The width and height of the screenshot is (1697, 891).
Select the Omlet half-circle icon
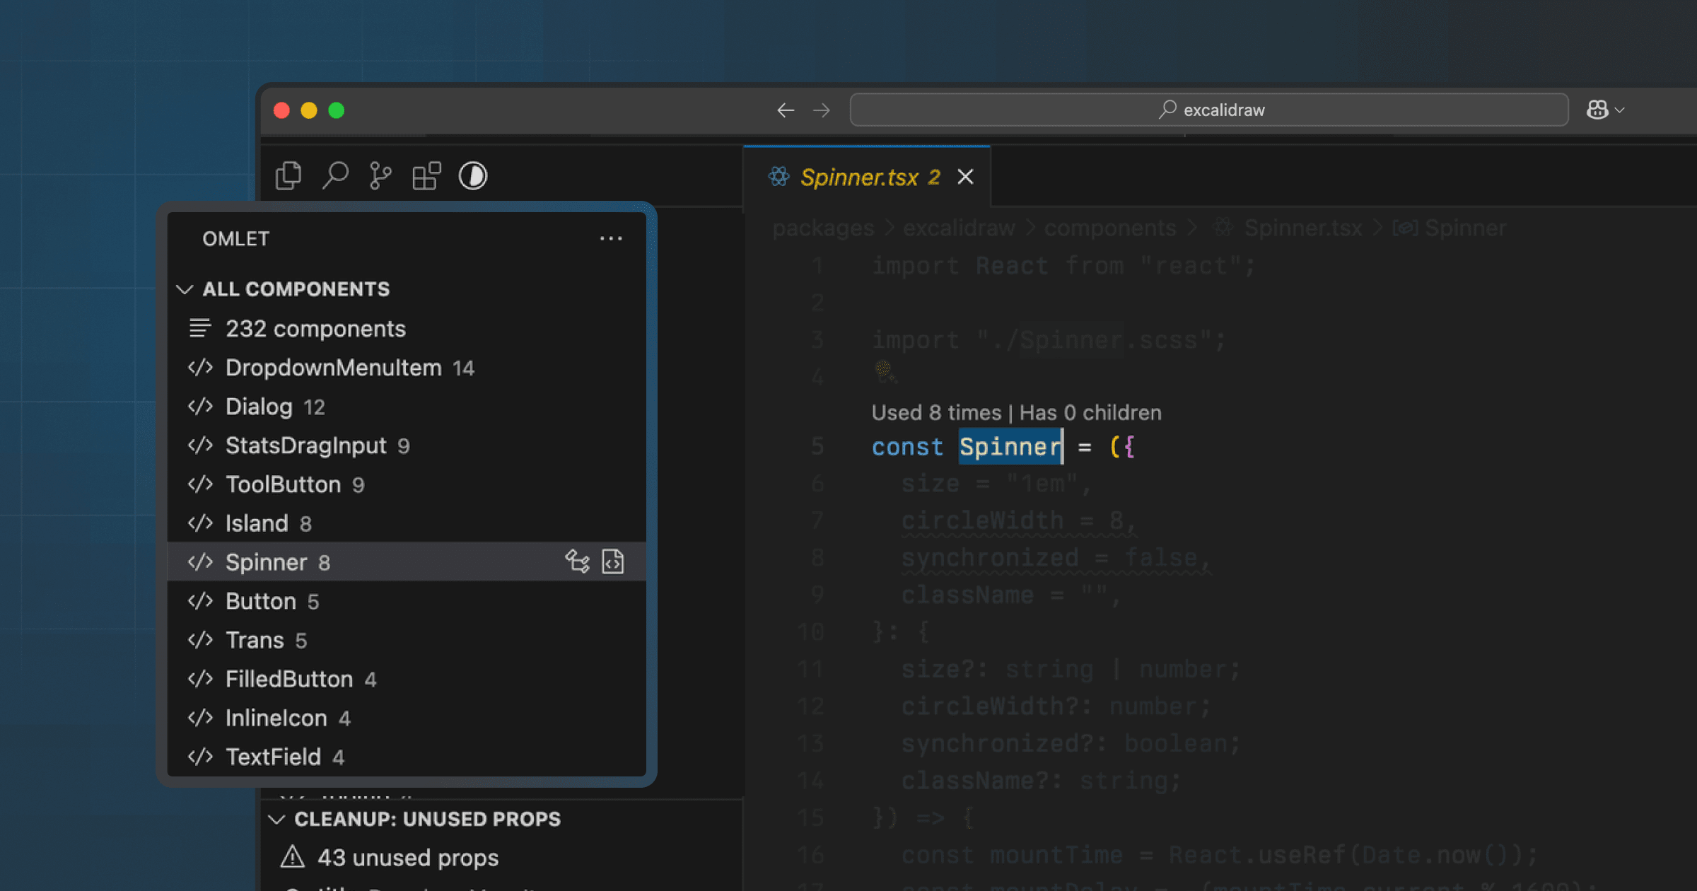[x=473, y=175]
